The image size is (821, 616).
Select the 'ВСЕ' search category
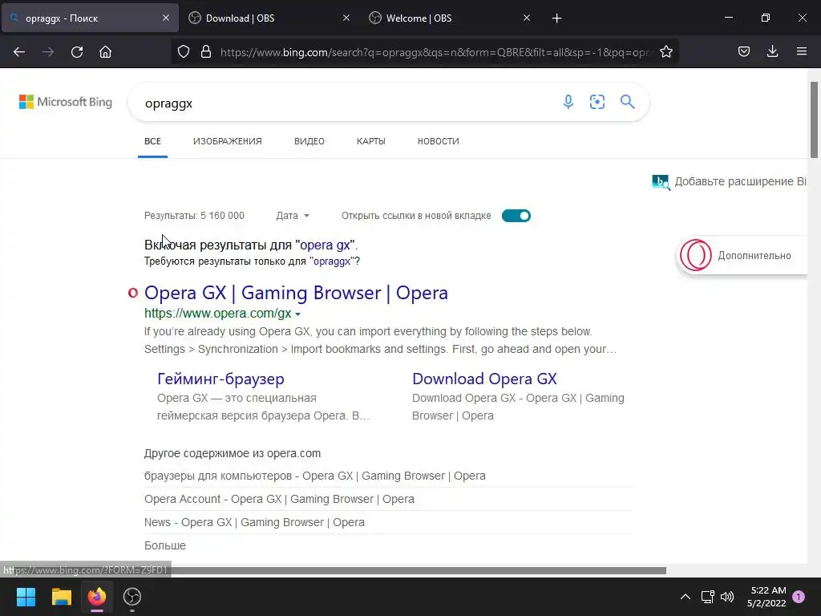pyautogui.click(x=153, y=141)
